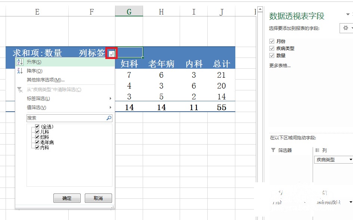353x220 pixels.
Task: Click the column labels filter dropdown button
Action: click(x=112, y=53)
